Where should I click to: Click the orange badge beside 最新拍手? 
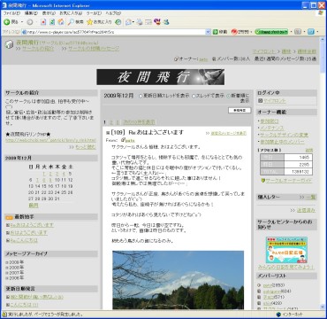click(9, 217)
